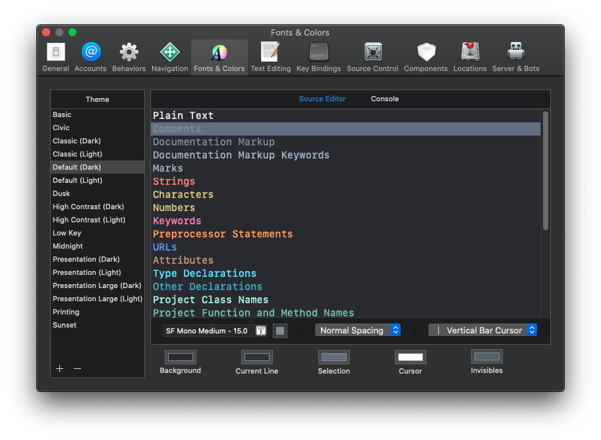Open the Vertical Bar Cursor dropdown
The height and width of the screenshot is (440, 601).
point(482,330)
